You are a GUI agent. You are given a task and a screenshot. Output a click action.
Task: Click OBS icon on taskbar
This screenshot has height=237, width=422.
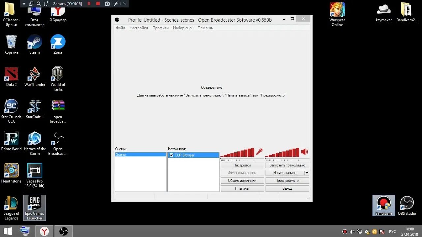[63, 231]
